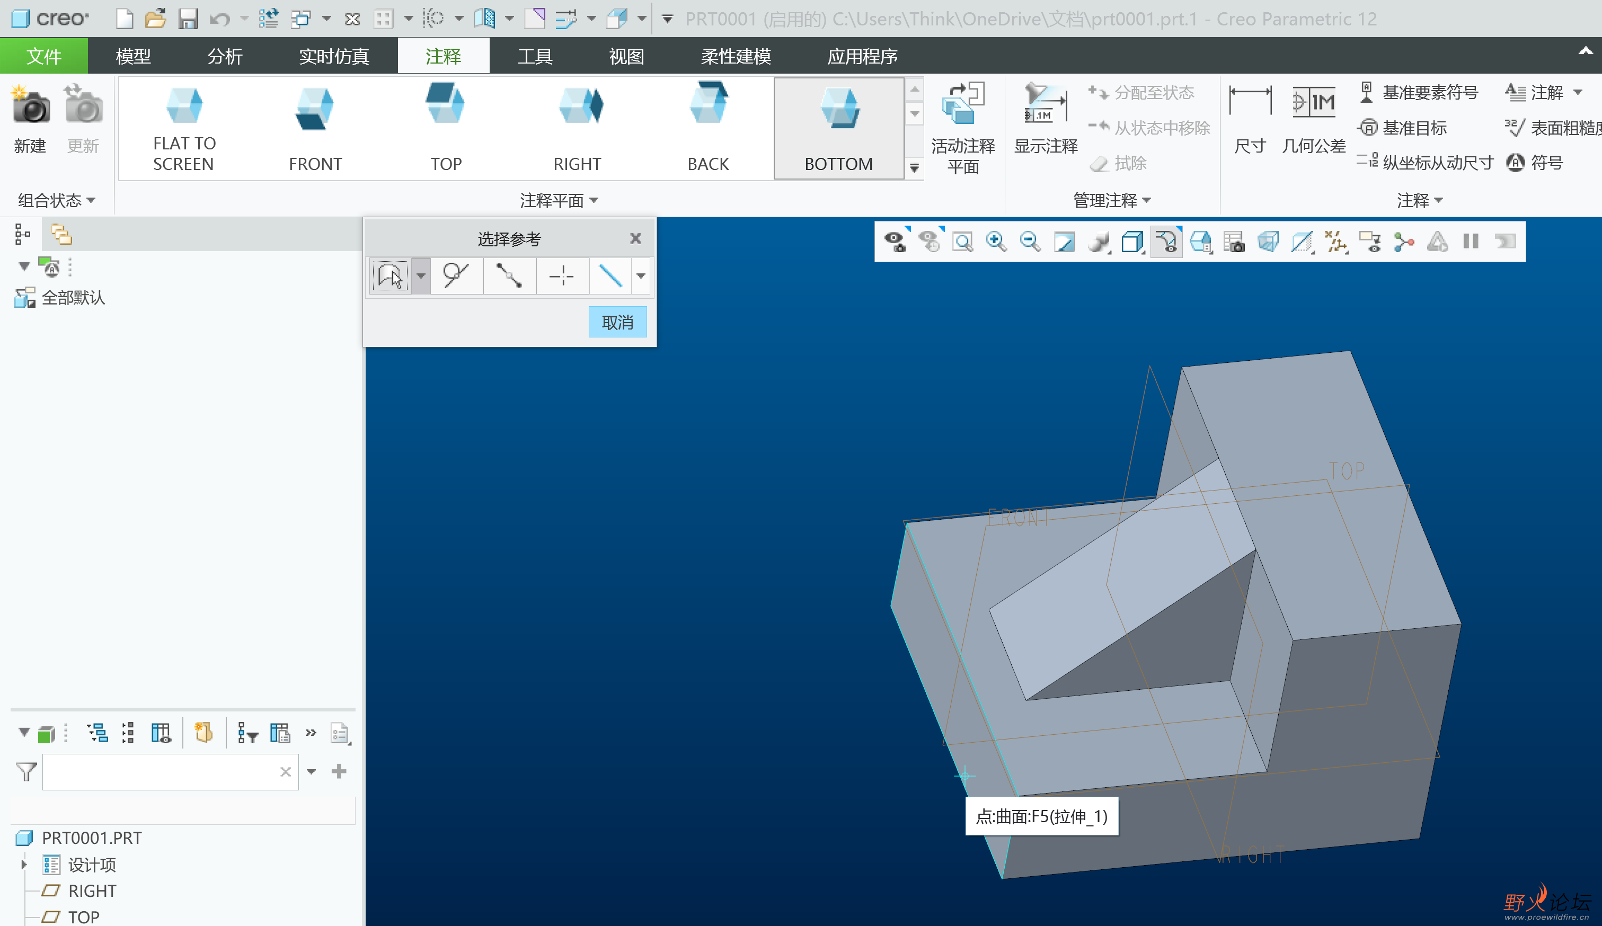Screen dimensions: 1602x926
Task: Click the Zoom Out magnifier icon
Action: tap(1029, 242)
